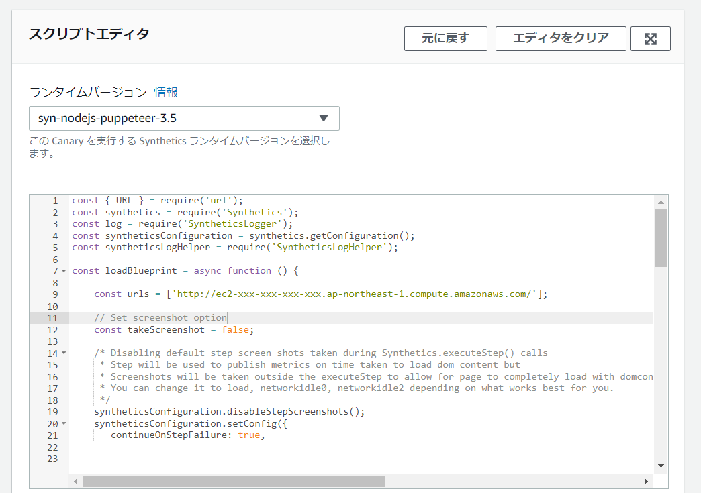Click the horizontal scrollbar left arrow
The width and height of the screenshot is (701, 493).
(76, 482)
